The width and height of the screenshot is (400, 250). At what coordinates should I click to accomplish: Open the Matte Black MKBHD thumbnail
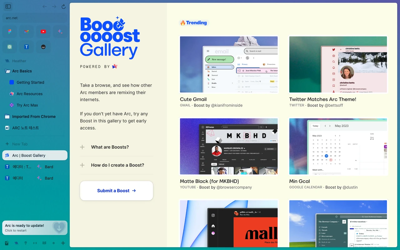229,146
